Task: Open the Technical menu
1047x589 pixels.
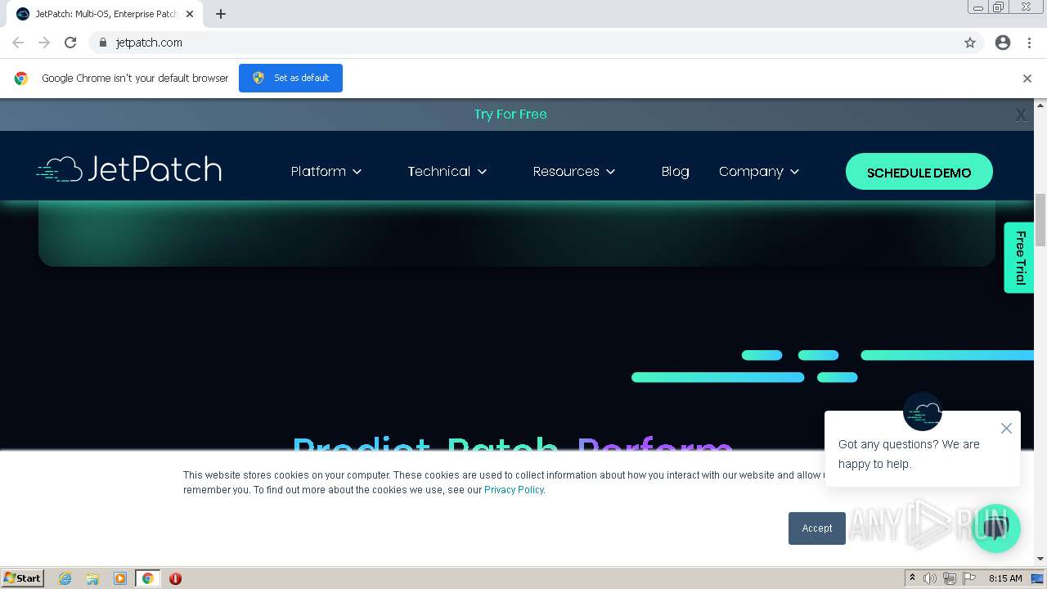Action: point(439,171)
